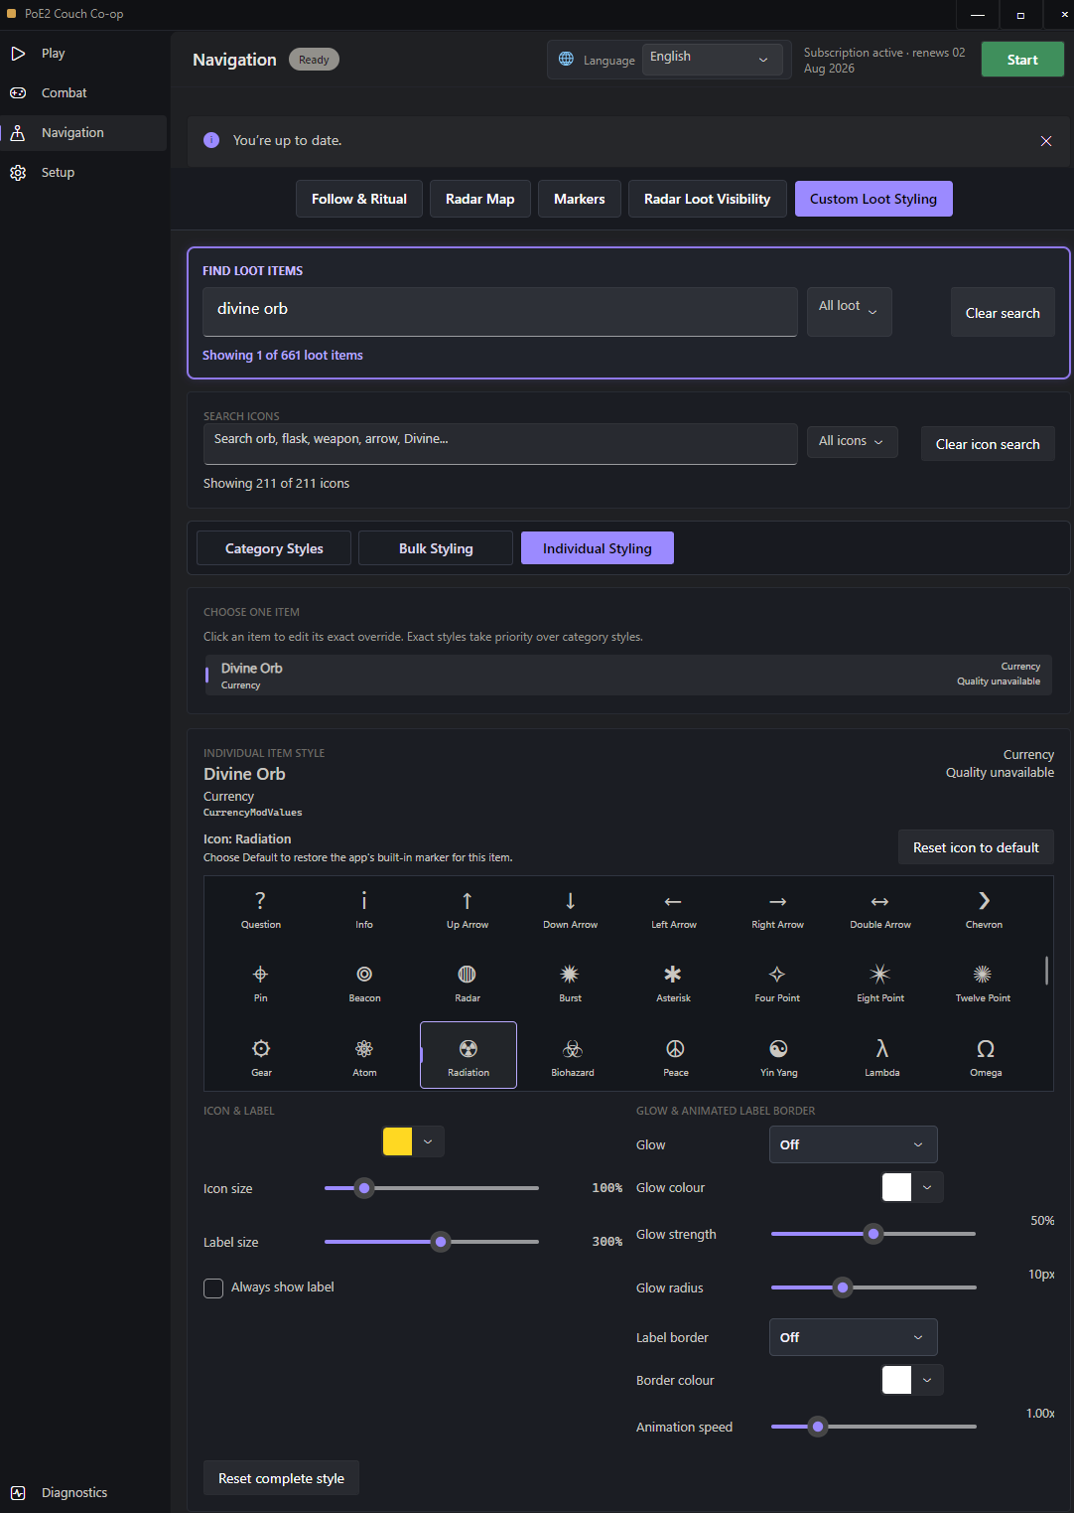Choose the Eight Point star icon
The image size is (1074, 1513).
(x=880, y=982)
